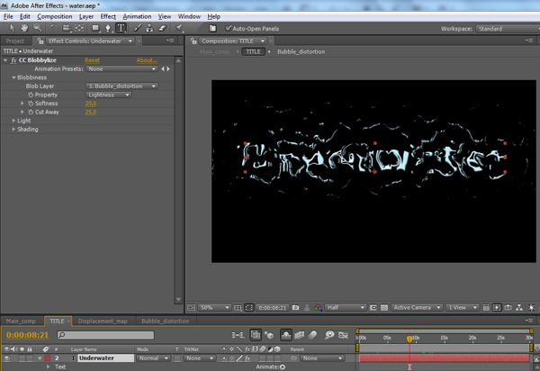This screenshot has width=540, height=371.
Task: Click the Show Channel RGB icon
Action: (x=319, y=307)
